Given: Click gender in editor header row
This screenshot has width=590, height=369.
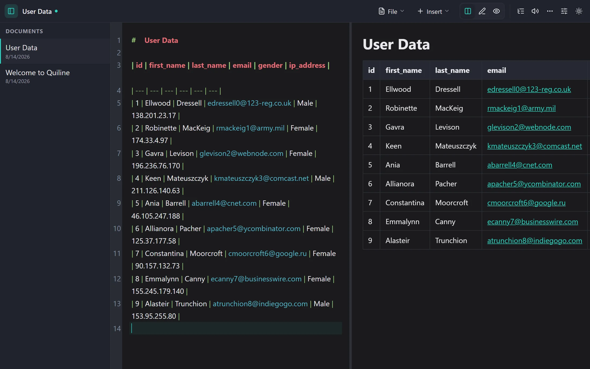Looking at the screenshot, I should click(x=270, y=65).
